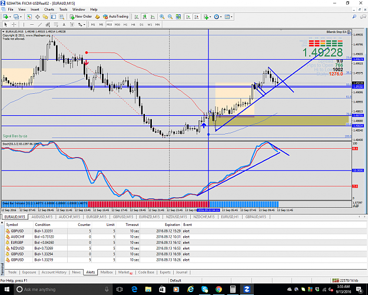Select the EURGBP Bid <0.84260 alert row
This screenshot has height=295, width=368.
(185, 242)
